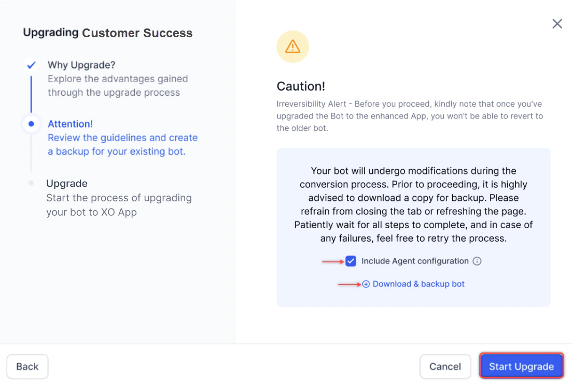Click the Cancel button
Screen dimensions: 573x384
click(x=445, y=366)
